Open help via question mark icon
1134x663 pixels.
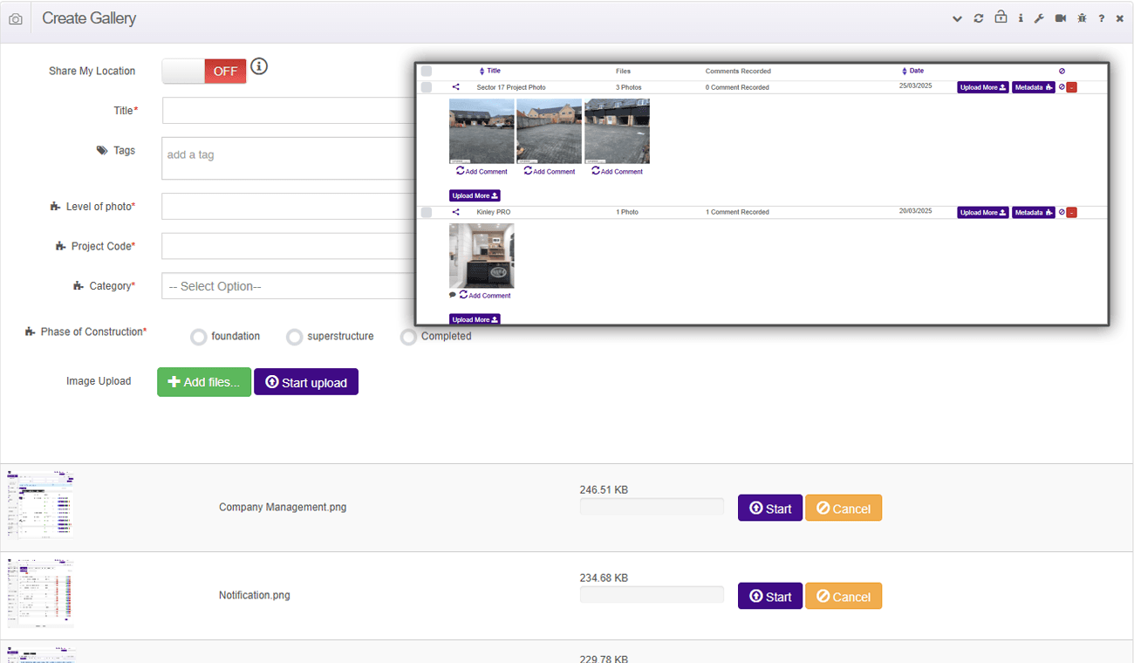(1102, 18)
